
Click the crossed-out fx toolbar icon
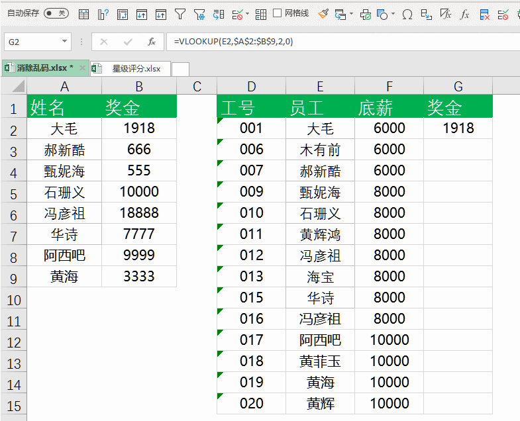point(445,14)
